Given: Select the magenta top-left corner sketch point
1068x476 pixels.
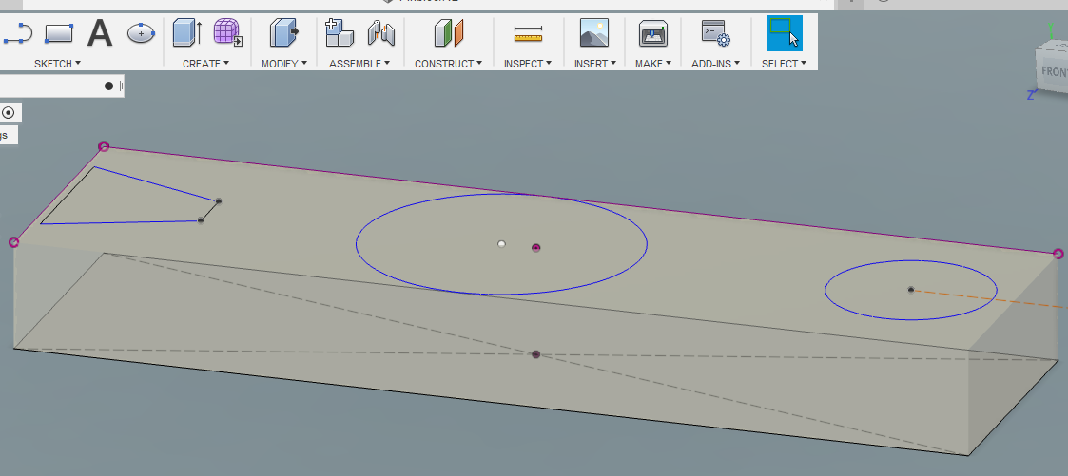Looking at the screenshot, I should [x=104, y=146].
